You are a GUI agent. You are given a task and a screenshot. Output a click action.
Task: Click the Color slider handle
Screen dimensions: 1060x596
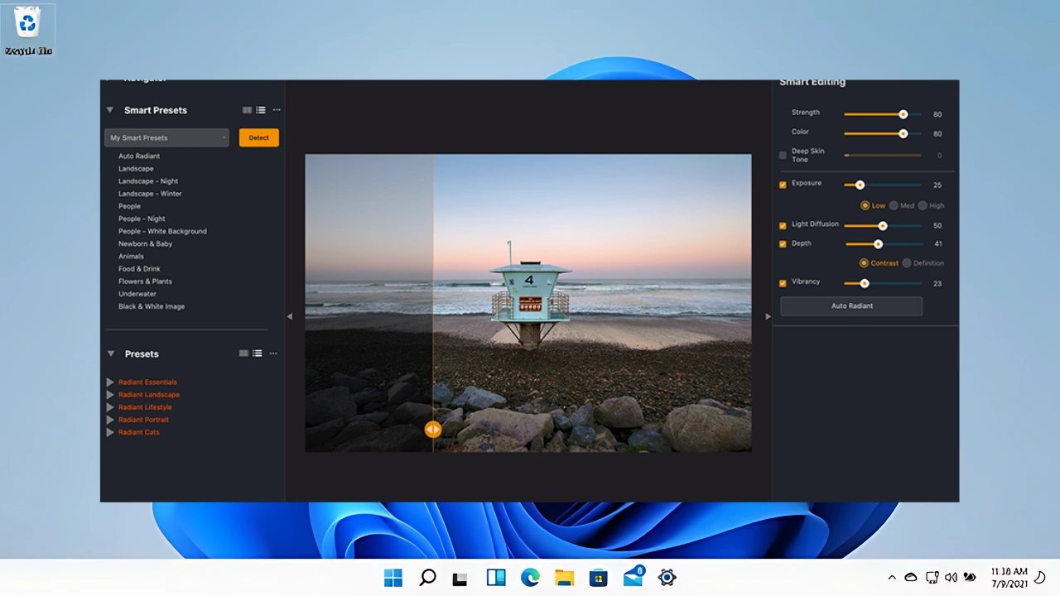[x=903, y=133]
